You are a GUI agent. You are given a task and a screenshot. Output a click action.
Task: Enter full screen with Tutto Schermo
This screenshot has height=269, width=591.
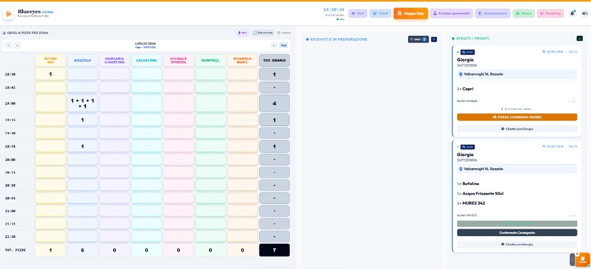[263, 33]
